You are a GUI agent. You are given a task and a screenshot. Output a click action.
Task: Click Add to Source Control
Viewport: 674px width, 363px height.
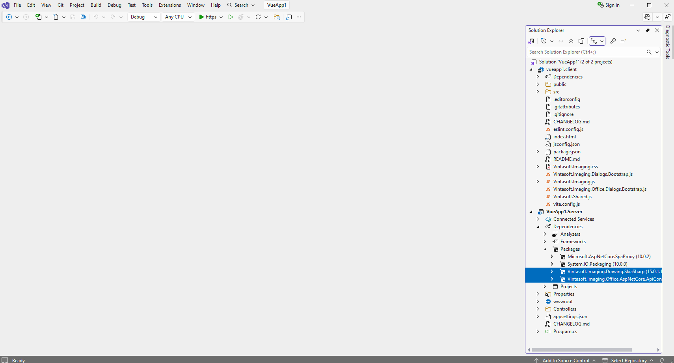[x=566, y=360]
